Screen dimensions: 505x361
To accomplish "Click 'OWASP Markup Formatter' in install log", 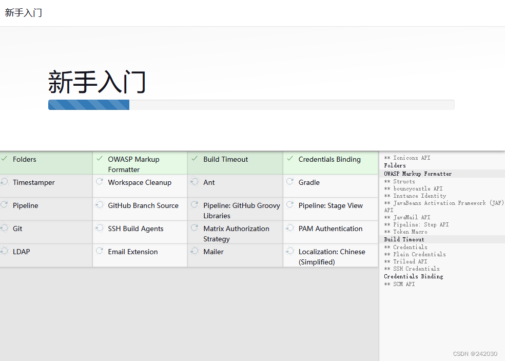I will click(x=418, y=174).
